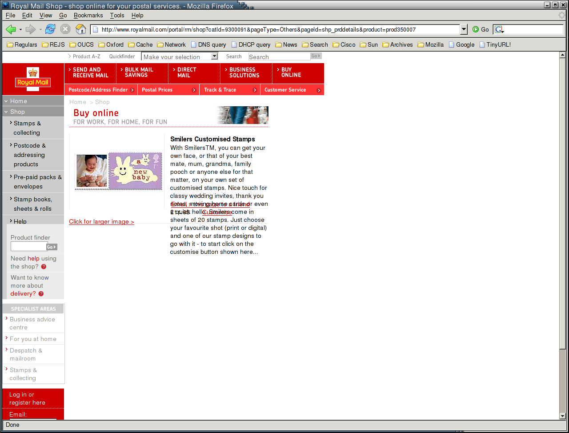Open the Oxford bookmark folder
This screenshot has width=569, height=433.
pyautogui.click(x=111, y=45)
